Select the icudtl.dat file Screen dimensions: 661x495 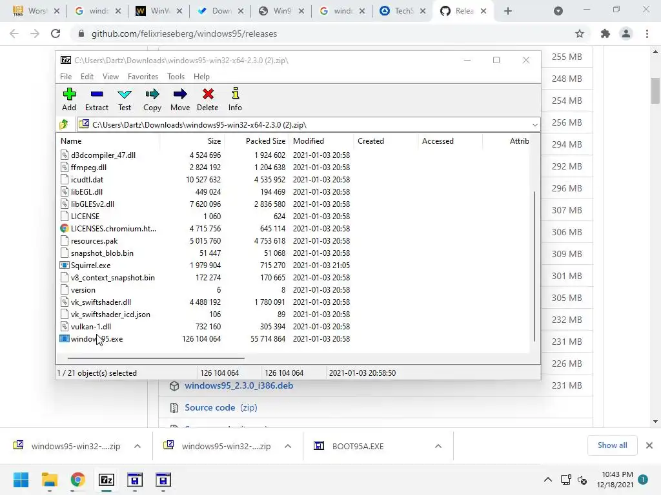coord(87,180)
